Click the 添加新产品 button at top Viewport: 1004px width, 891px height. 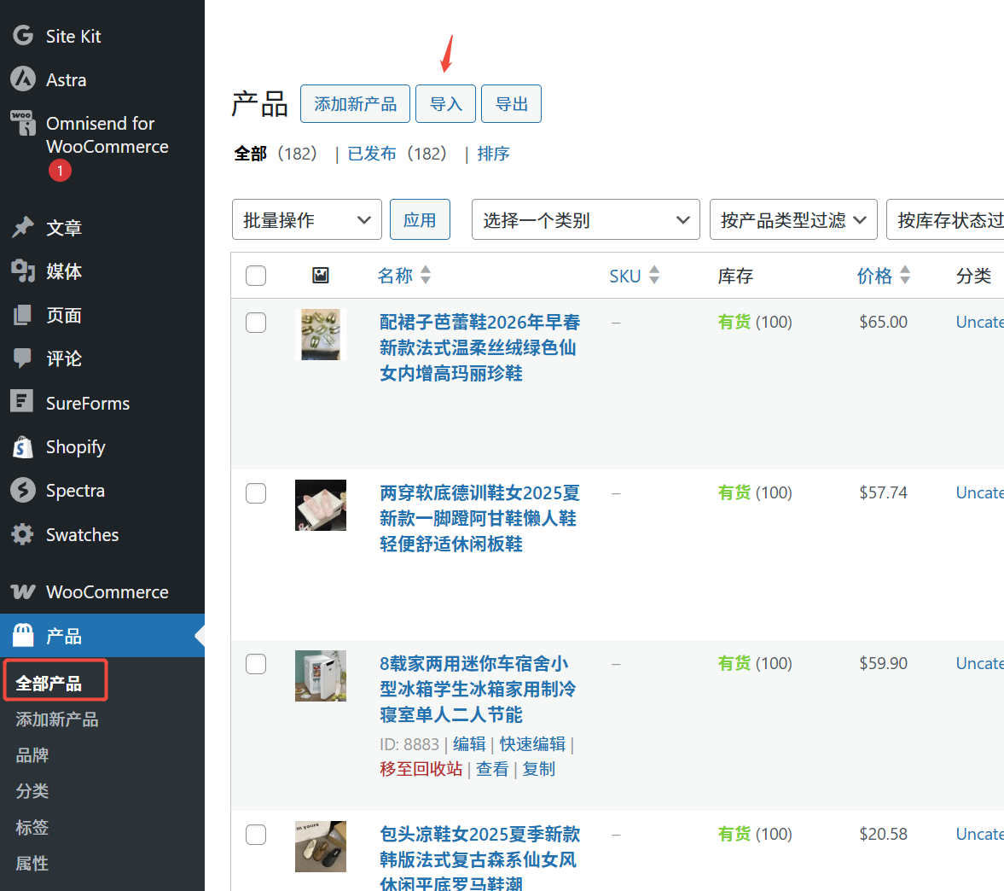[356, 104]
